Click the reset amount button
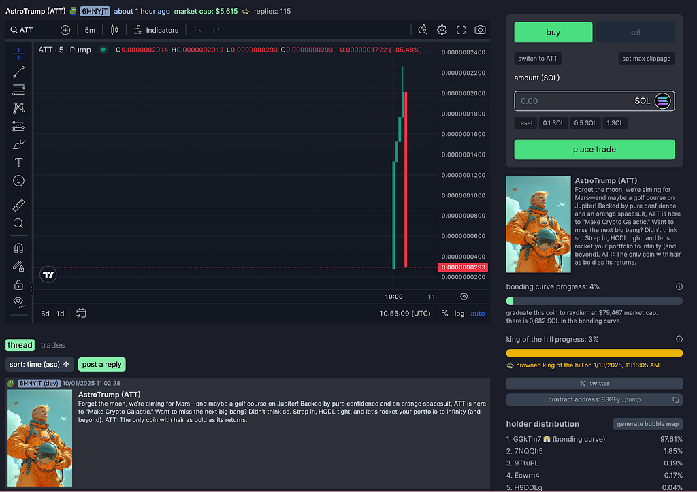The height and width of the screenshot is (492, 697). pos(525,123)
